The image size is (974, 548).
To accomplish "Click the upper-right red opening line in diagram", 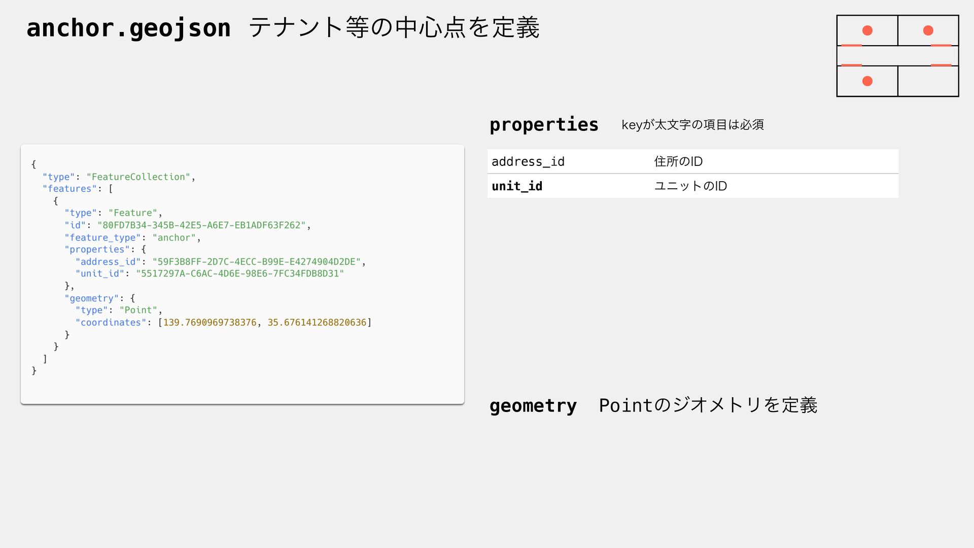I will click(x=941, y=46).
